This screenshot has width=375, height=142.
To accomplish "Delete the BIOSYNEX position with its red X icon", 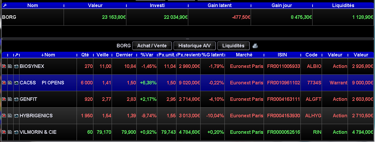I will (x=4, y=66).
